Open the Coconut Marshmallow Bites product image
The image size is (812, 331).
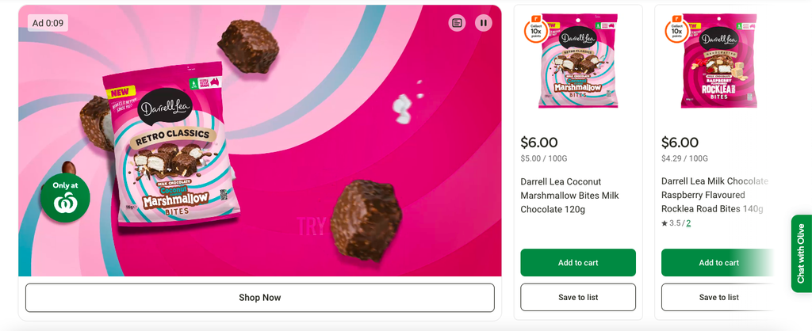click(x=578, y=61)
